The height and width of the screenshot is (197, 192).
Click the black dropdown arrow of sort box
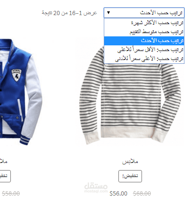(109, 13)
